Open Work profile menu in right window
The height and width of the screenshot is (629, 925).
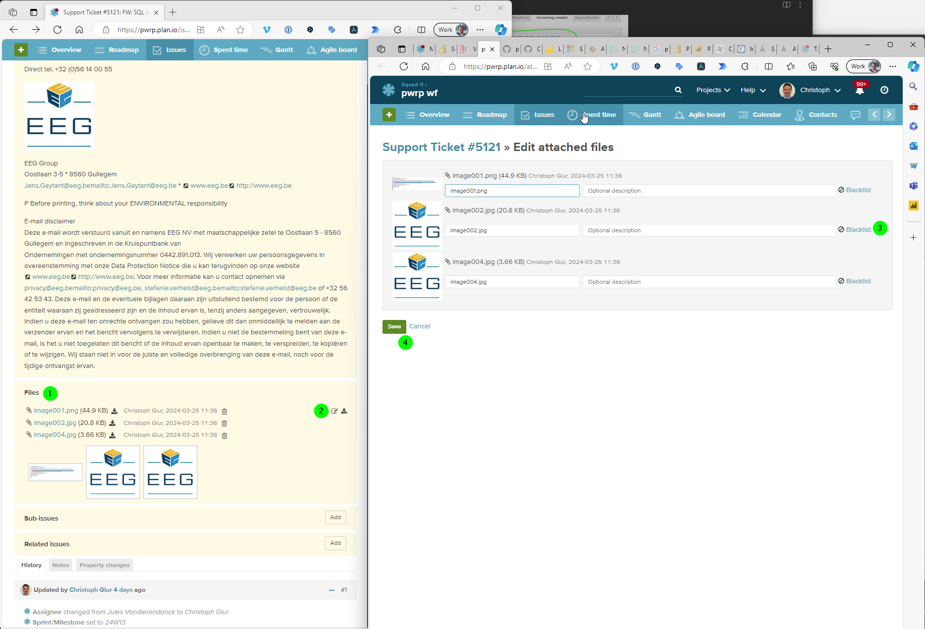coord(864,66)
